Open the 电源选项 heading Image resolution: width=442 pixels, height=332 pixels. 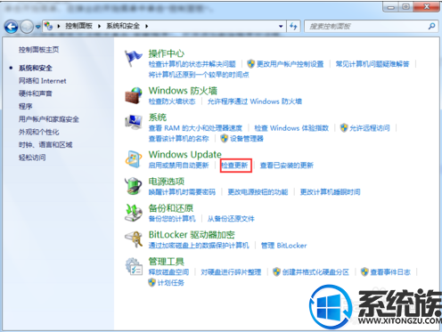(167, 182)
